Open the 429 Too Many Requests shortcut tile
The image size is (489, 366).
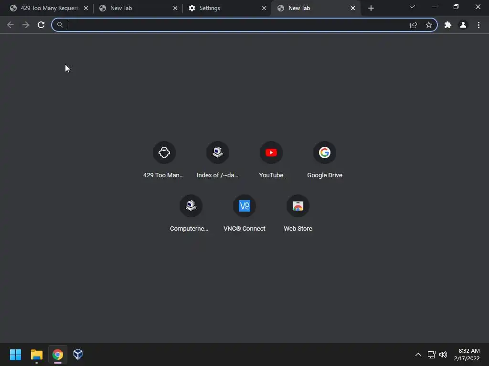coord(164,160)
